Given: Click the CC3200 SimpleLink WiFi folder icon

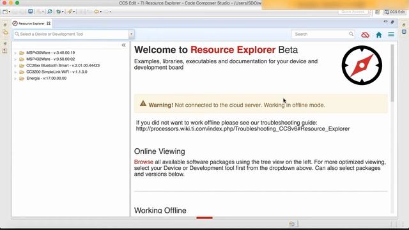Looking at the screenshot, I should click(x=22, y=72).
